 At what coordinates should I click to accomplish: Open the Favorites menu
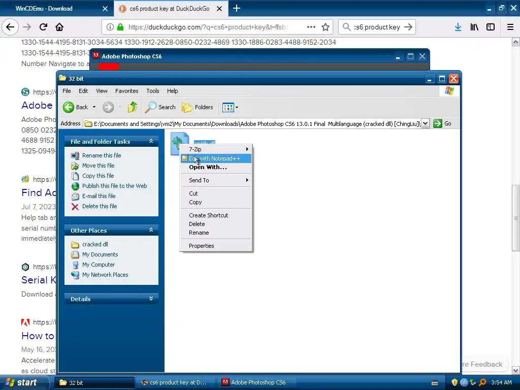tap(126, 91)
